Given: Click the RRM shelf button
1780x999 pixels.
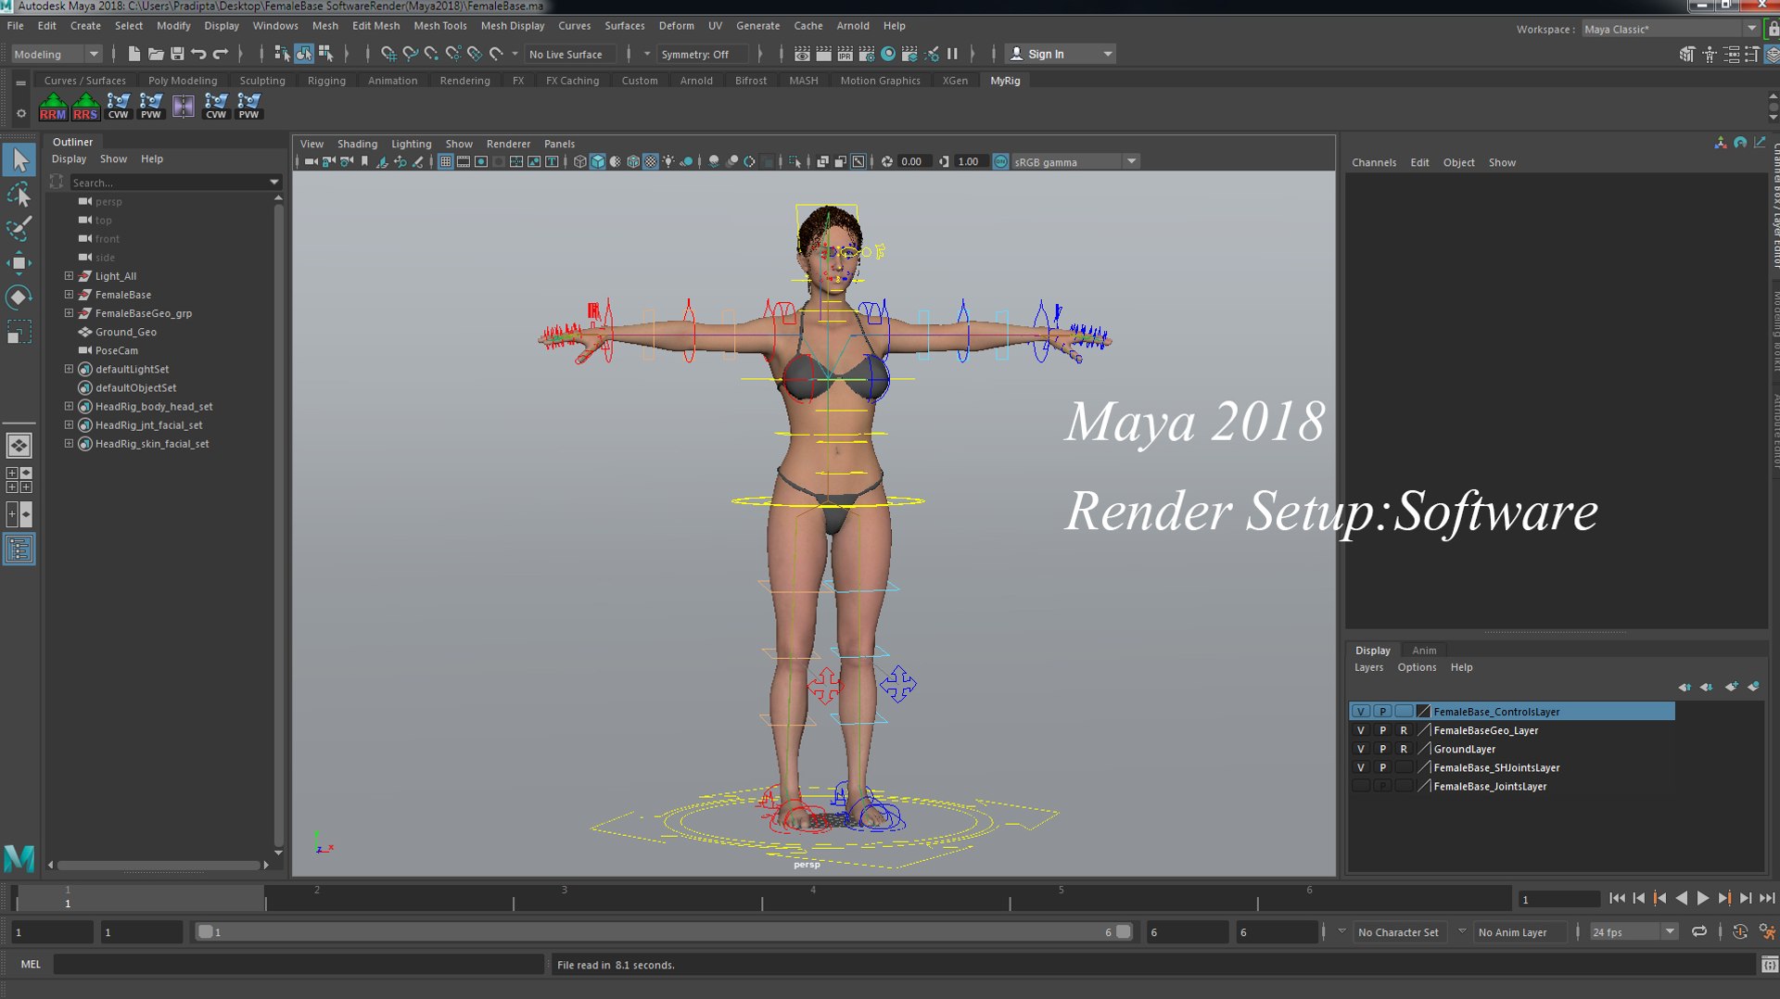Looking at the screenshot, I should coord(53,107).
